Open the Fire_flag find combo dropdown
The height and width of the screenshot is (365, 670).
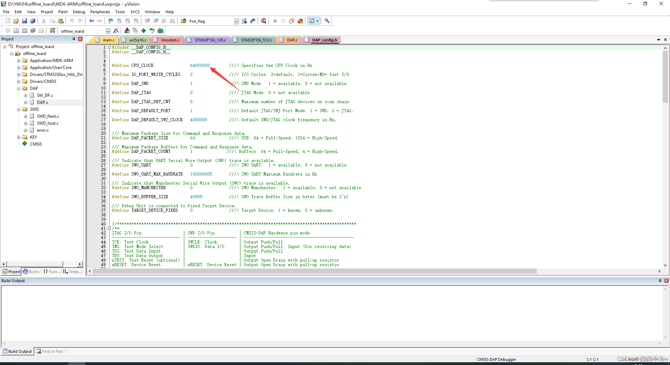pos(236,21)
